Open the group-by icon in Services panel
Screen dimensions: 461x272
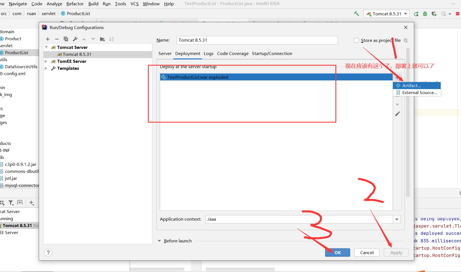2,203
